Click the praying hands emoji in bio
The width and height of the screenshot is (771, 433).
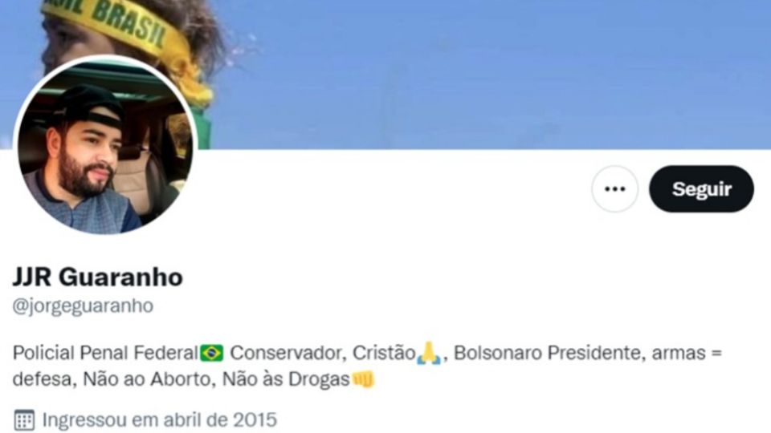pyautogui.click(x=429, y=353)
